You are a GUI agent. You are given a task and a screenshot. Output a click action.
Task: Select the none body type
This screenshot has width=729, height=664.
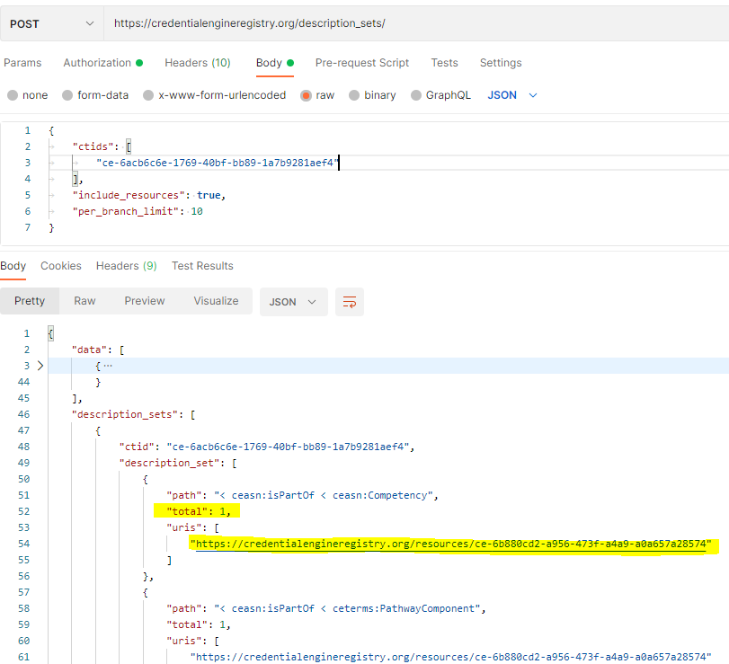[x=28, y=95]
